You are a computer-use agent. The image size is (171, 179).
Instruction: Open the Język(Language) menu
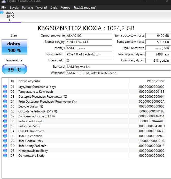[84, 8]
